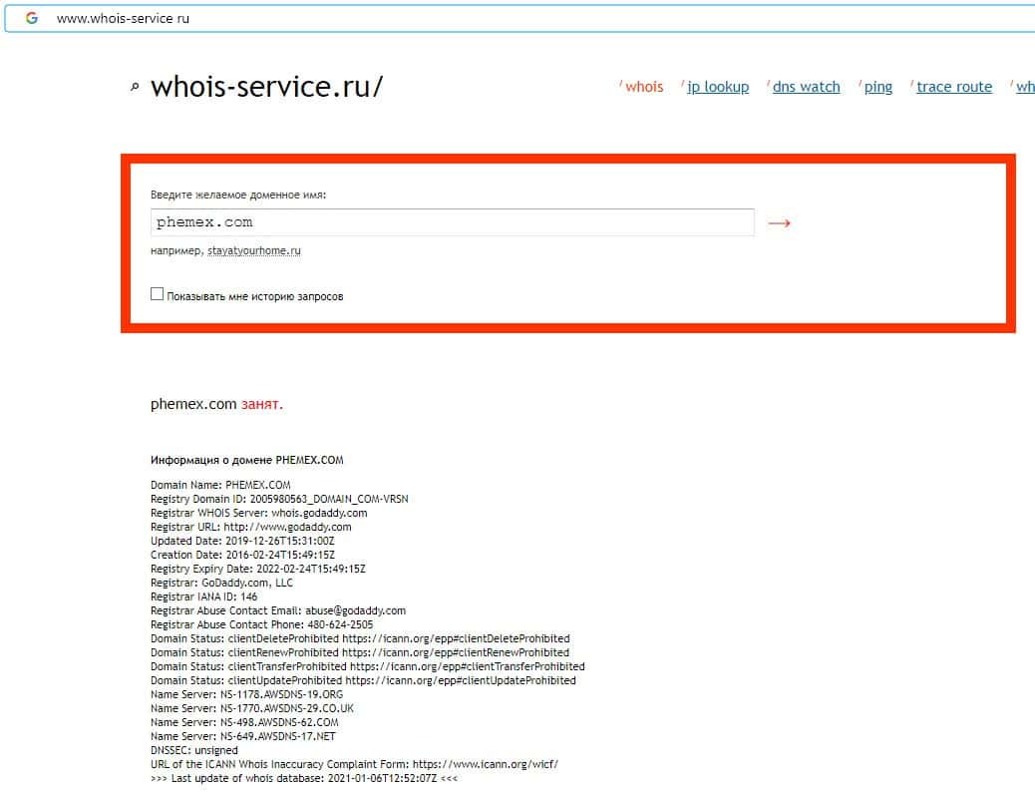The height and width of the screenshot is (795, 1035).
Task: Click the 'Показывать мне историю запросов' label
Action: pyautogui.click(x=255, y=296)
